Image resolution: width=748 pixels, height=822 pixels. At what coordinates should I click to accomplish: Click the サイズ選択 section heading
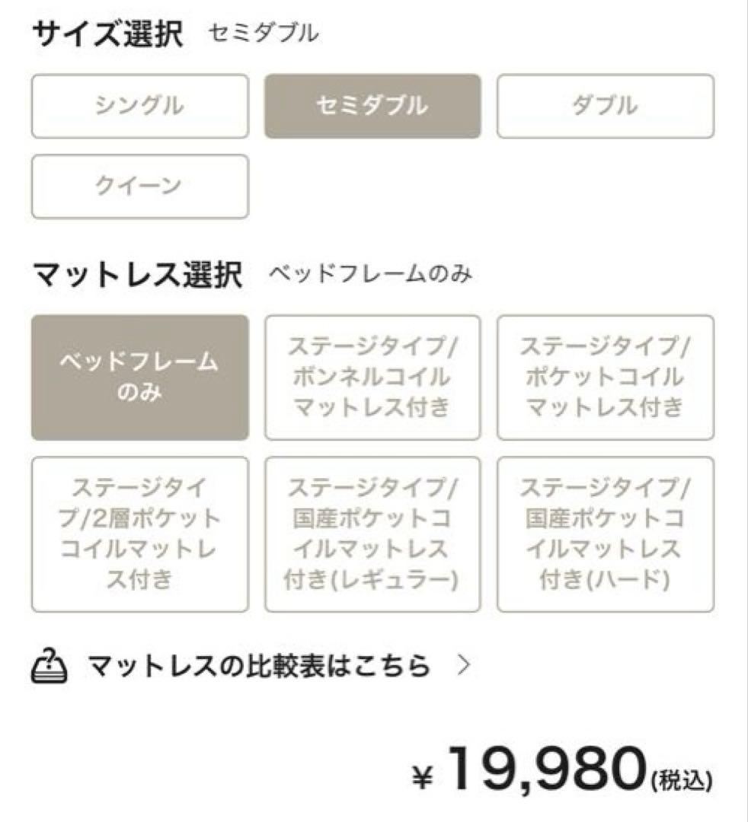108,33
